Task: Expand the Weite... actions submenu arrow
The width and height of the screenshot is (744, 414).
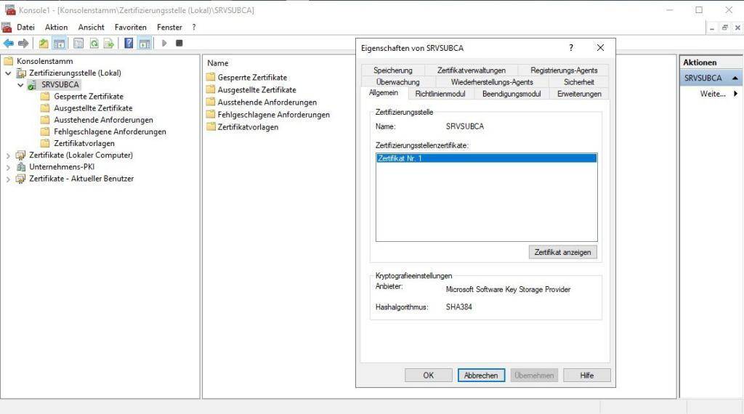Action: [x=735, y=94]
